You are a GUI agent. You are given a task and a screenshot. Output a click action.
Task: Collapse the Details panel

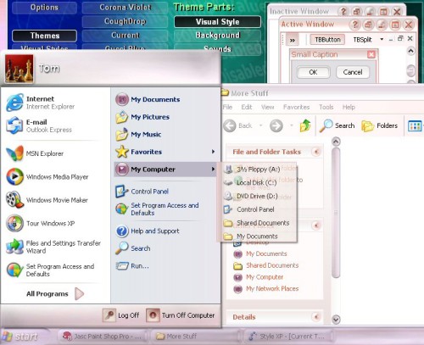pos(316,317)
